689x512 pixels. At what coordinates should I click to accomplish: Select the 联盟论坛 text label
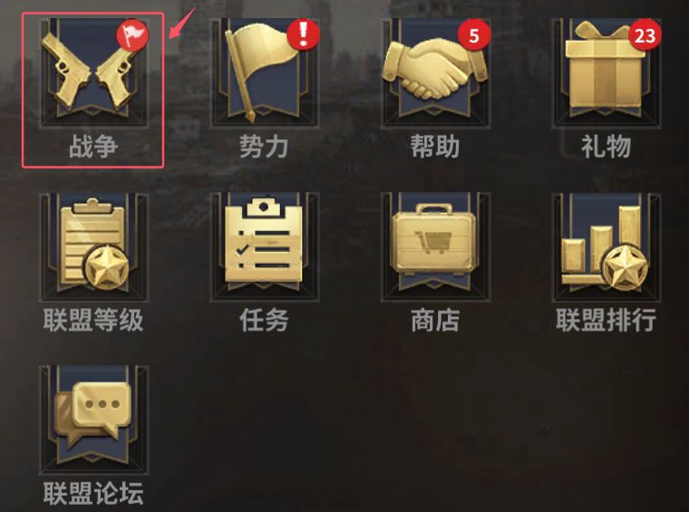coord(93,493)
